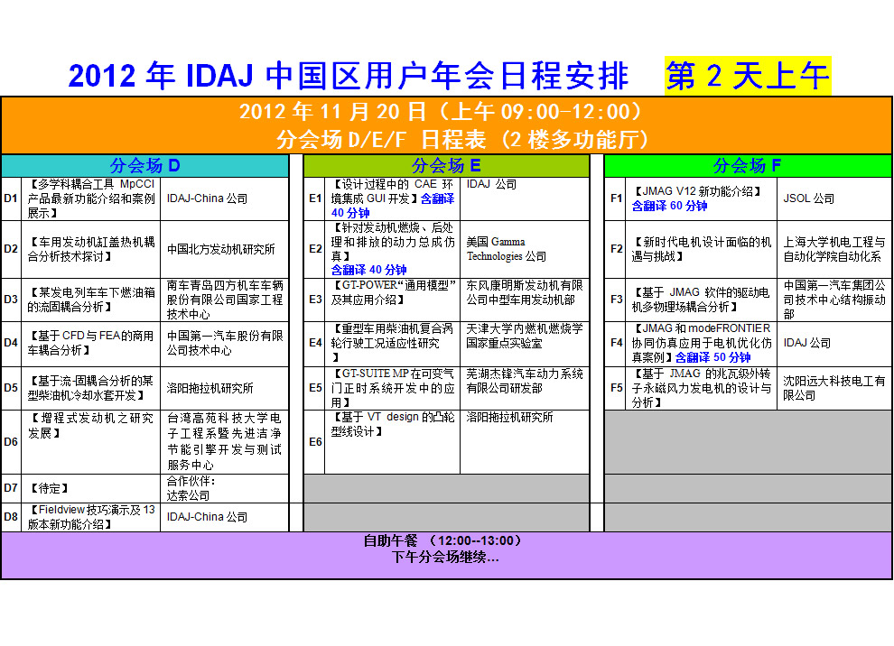Viewport: 894px width, 646px height.
Task: Select the D3 organizer starting "南车青岛四方机车车辆"
Action: point(225,299)
